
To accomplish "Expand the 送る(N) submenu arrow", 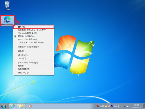I will (52, 51).
